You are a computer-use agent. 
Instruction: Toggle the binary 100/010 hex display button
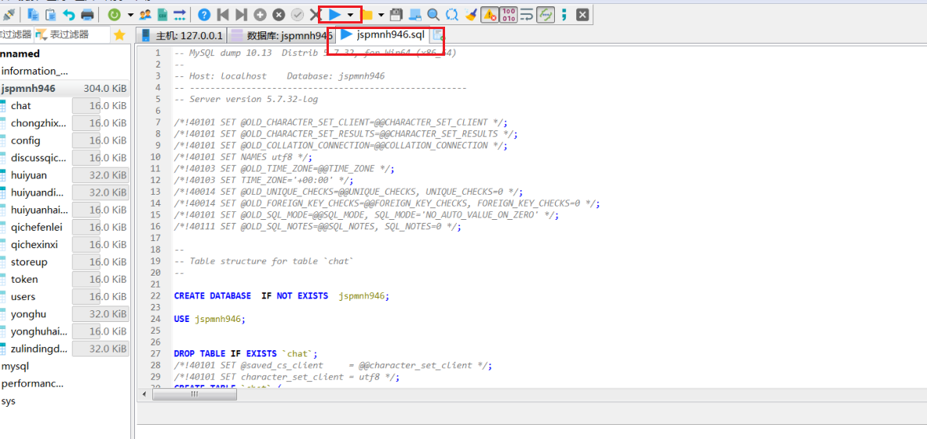tap(508, 14)
